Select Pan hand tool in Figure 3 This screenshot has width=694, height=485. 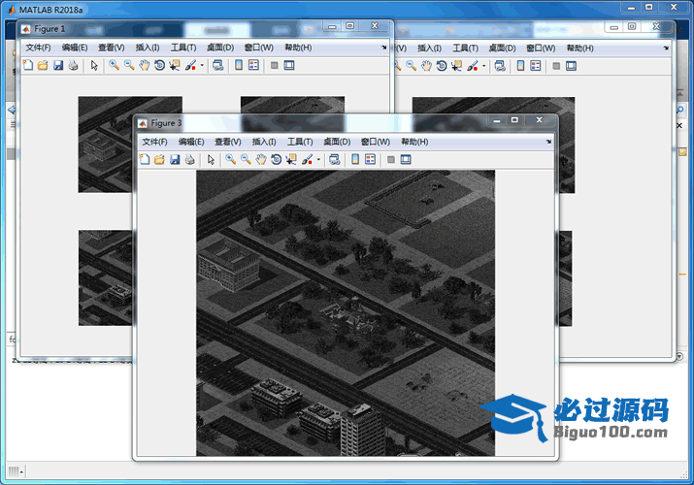[261, 160]
